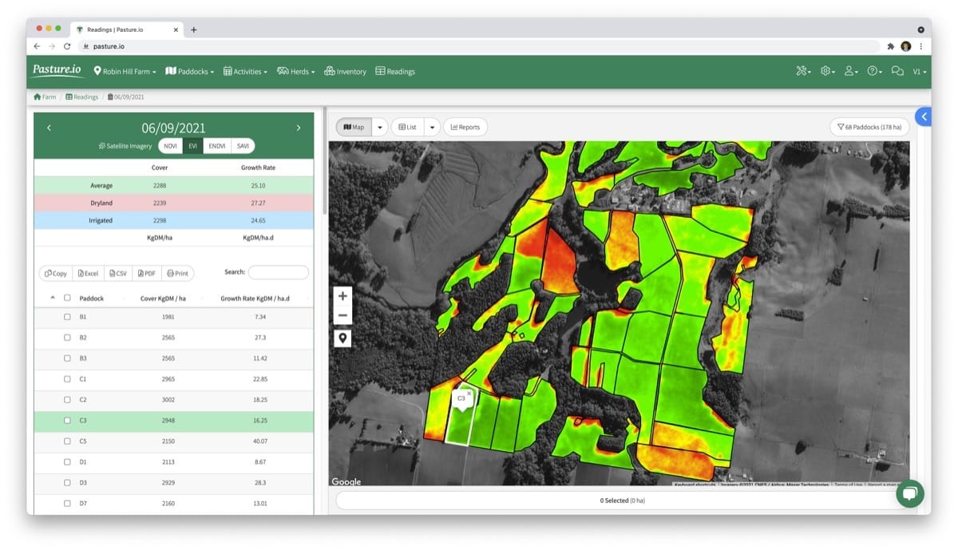Toggle the select-all header checkbox

tap(67, 298)
